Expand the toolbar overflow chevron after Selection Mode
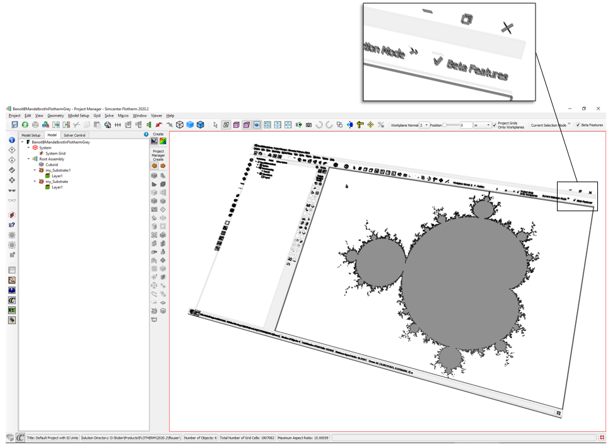This screenshot has height=447, width=615. [569, 124]
